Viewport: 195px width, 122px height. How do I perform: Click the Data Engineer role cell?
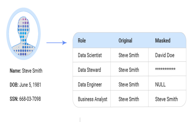point(90,84)
